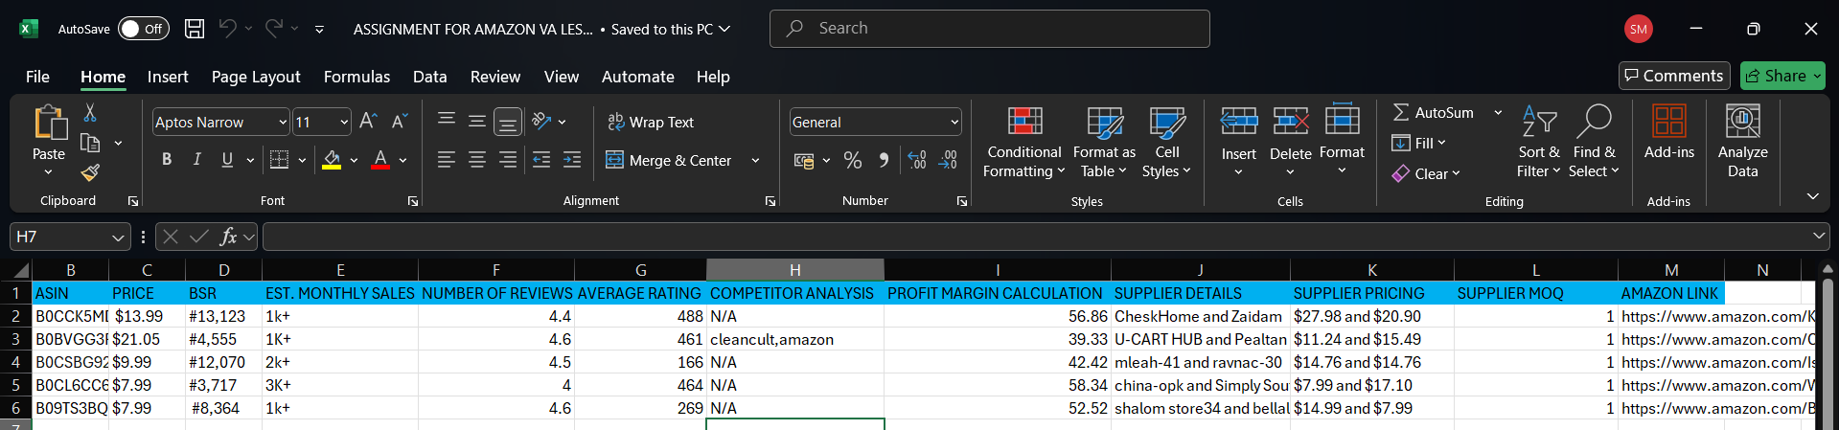This screenshot has width=1839, height=430.
Task: Open the font size dropdown
Action: point(344,122)
